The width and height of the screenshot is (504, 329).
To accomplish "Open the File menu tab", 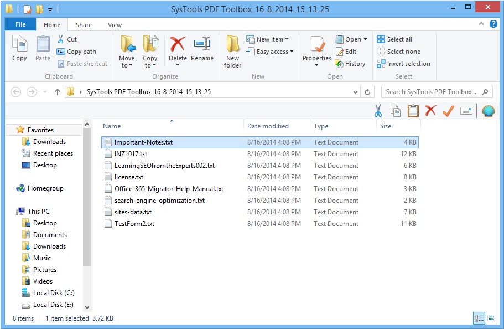I will pos(20,24).
